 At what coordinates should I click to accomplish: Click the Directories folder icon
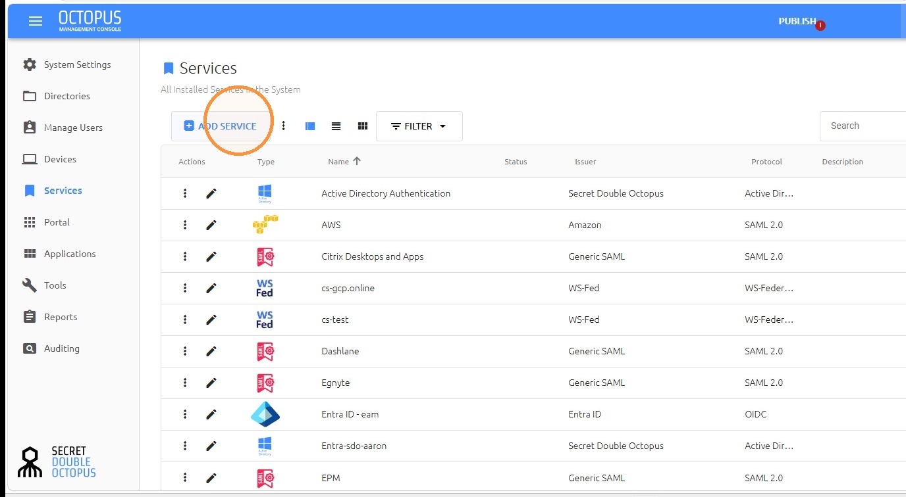[30, 96]
